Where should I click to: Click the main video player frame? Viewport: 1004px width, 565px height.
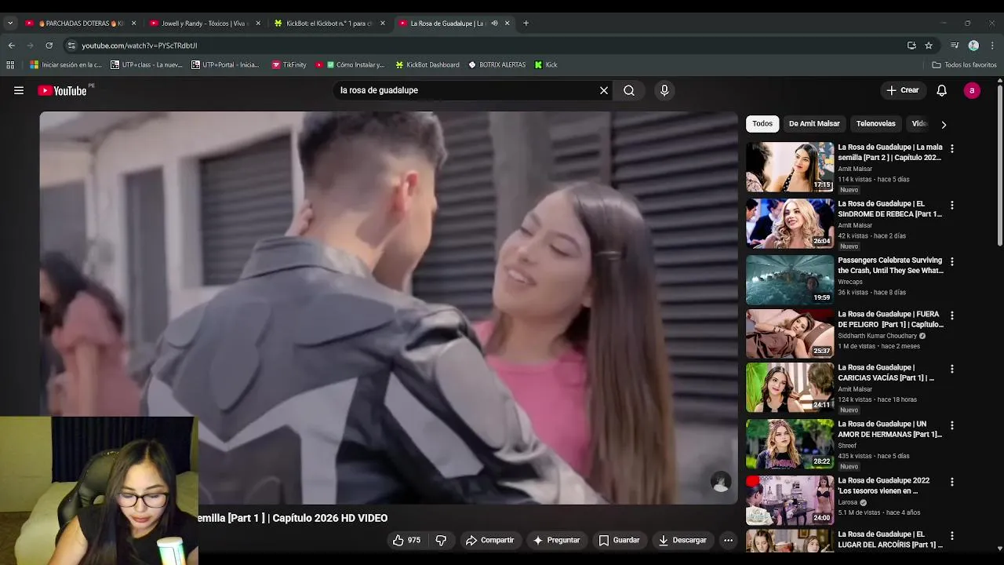(x=388, y=308)
